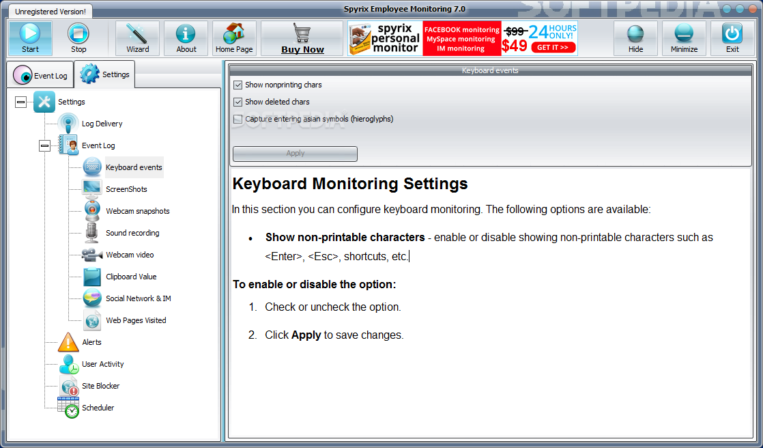Open Webcam snapshots settings label
763x448 pixels.
click(x=138, y=211)
